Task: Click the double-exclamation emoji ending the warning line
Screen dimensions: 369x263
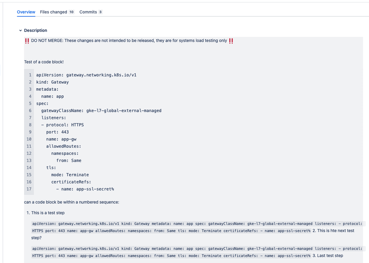Action: point(231,41)
